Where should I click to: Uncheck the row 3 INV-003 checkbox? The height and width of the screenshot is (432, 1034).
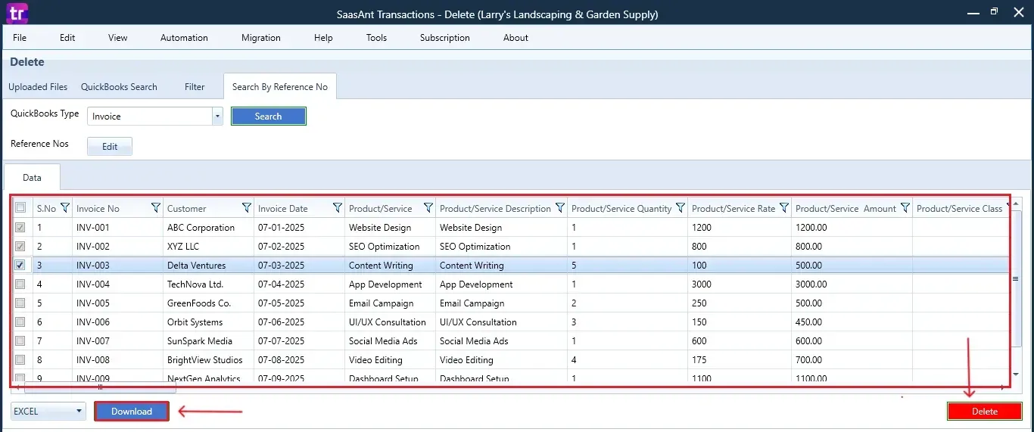tap(20, 265)
